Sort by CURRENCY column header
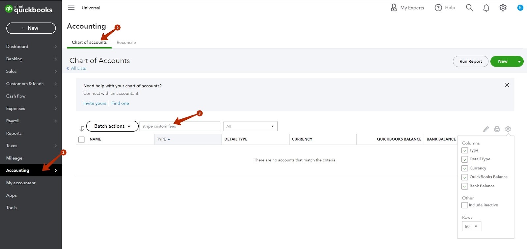This screenshot has height=249, width=527. point(323,139)
